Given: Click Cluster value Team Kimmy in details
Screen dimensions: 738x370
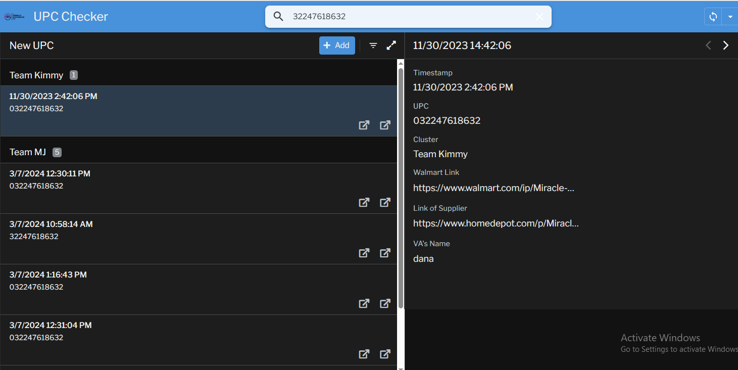Looking at the screenshot, I should pyautogui.click(x=440, y=154).
